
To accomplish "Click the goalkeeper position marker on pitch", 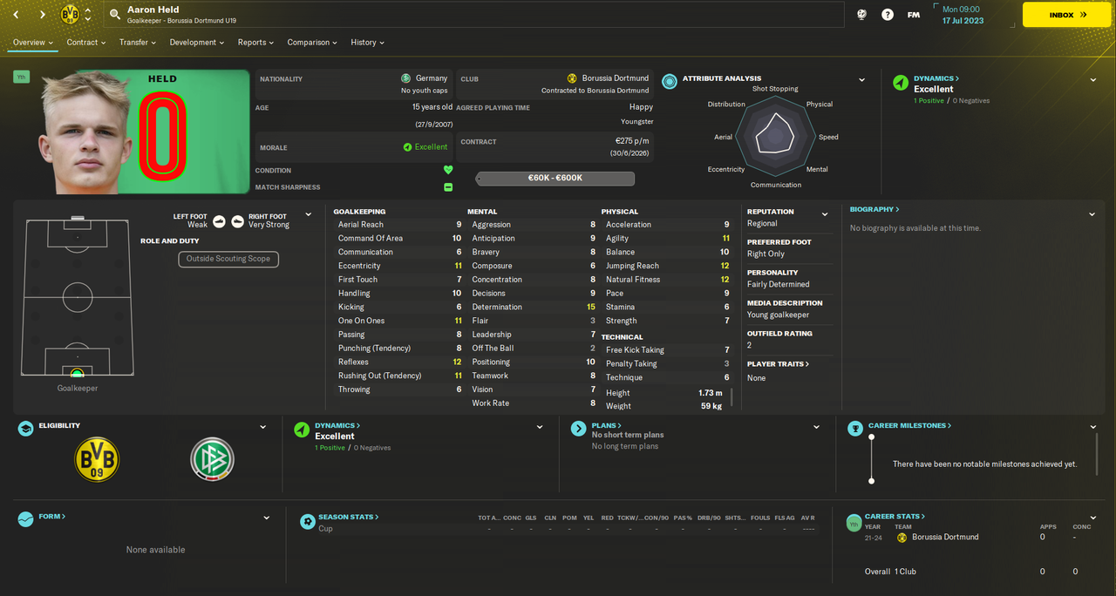I will [78, 373].
